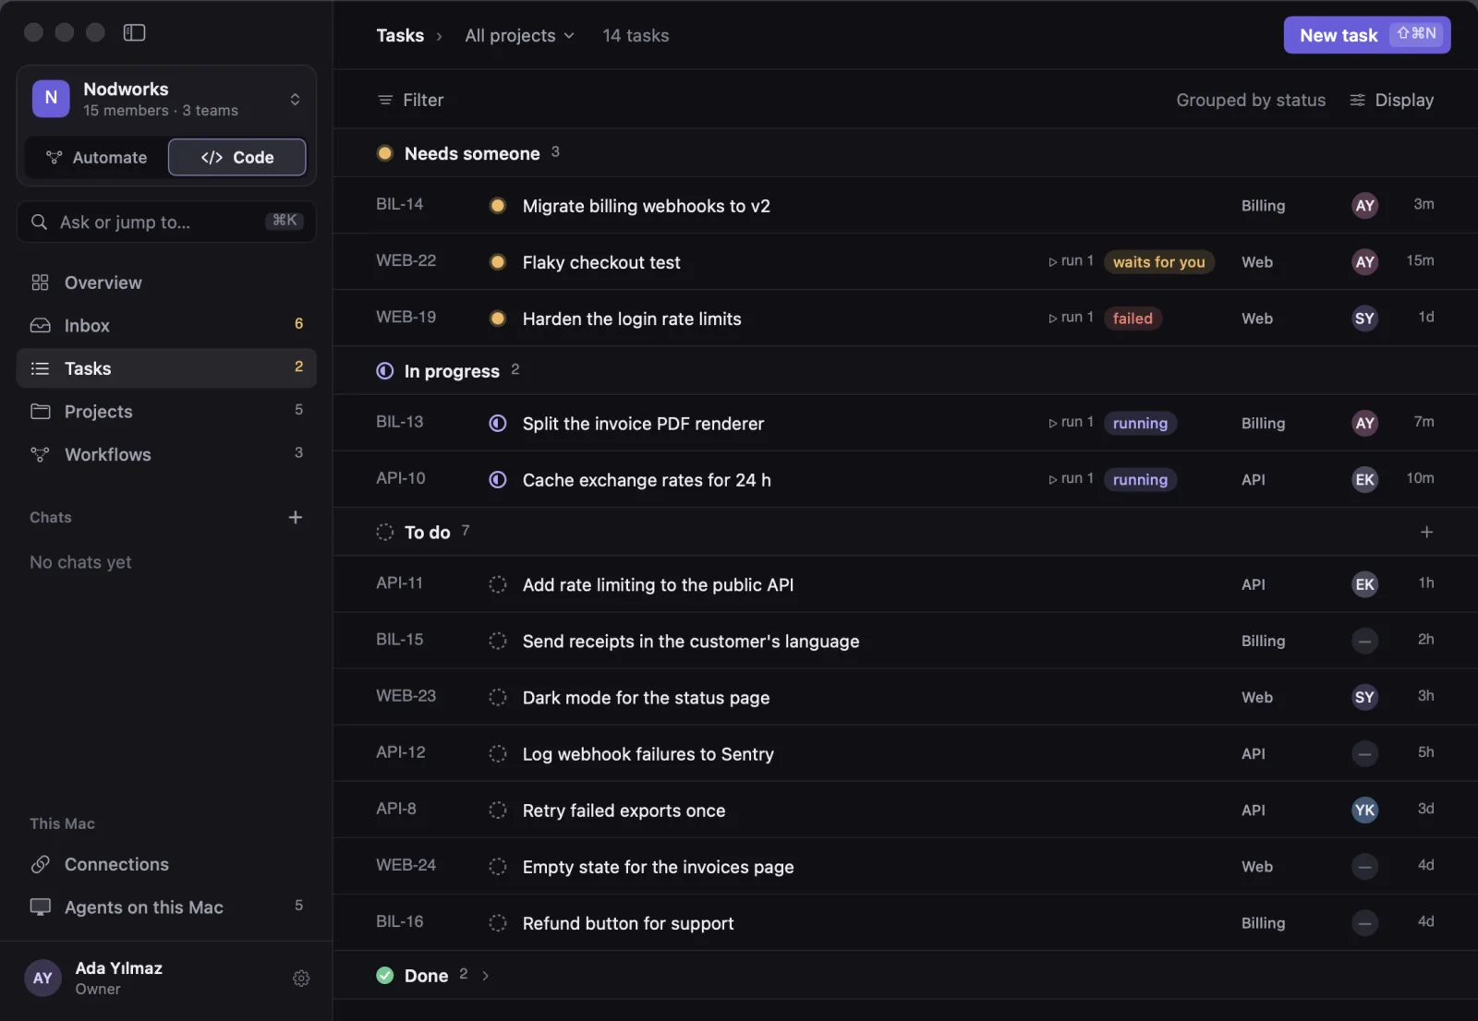Click the WEB-23 task ID
1478x1021 pixels.
[406, 696]
